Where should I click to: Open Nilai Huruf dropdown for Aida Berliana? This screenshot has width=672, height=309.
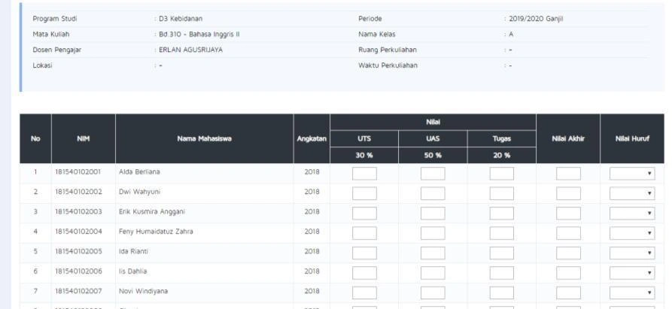pyautogui.click(x=632, y=174)
